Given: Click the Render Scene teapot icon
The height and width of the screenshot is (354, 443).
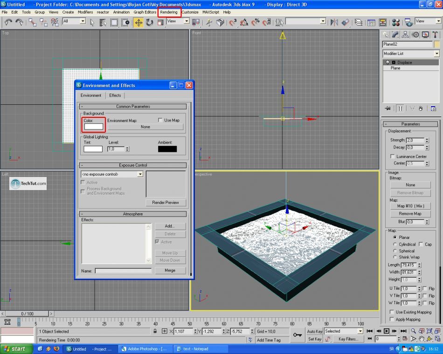Looking at the screenshot, I should [408, 22].
